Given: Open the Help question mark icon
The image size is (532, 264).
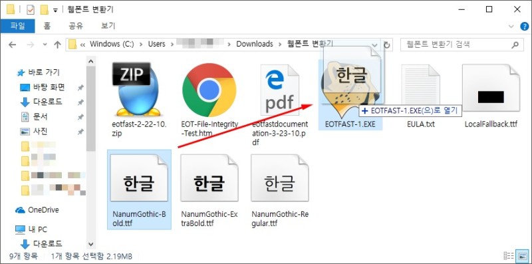Looking at the screenshot, I should [x=524, y=27].
